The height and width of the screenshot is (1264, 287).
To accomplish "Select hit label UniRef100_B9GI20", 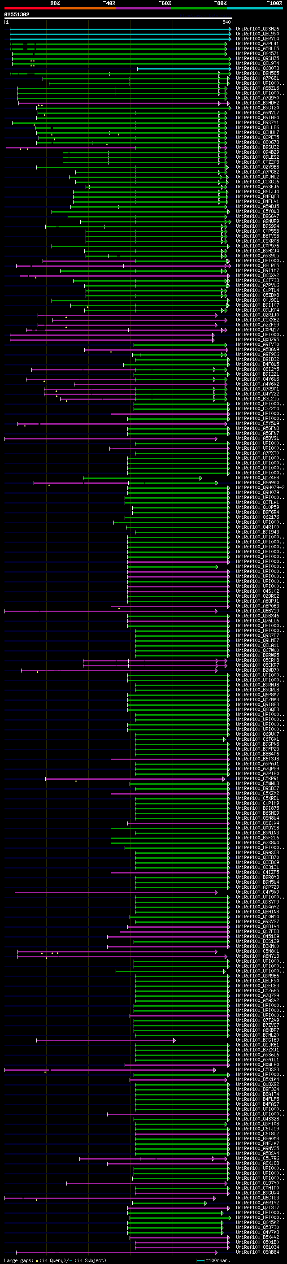I will tap(257, 108).
